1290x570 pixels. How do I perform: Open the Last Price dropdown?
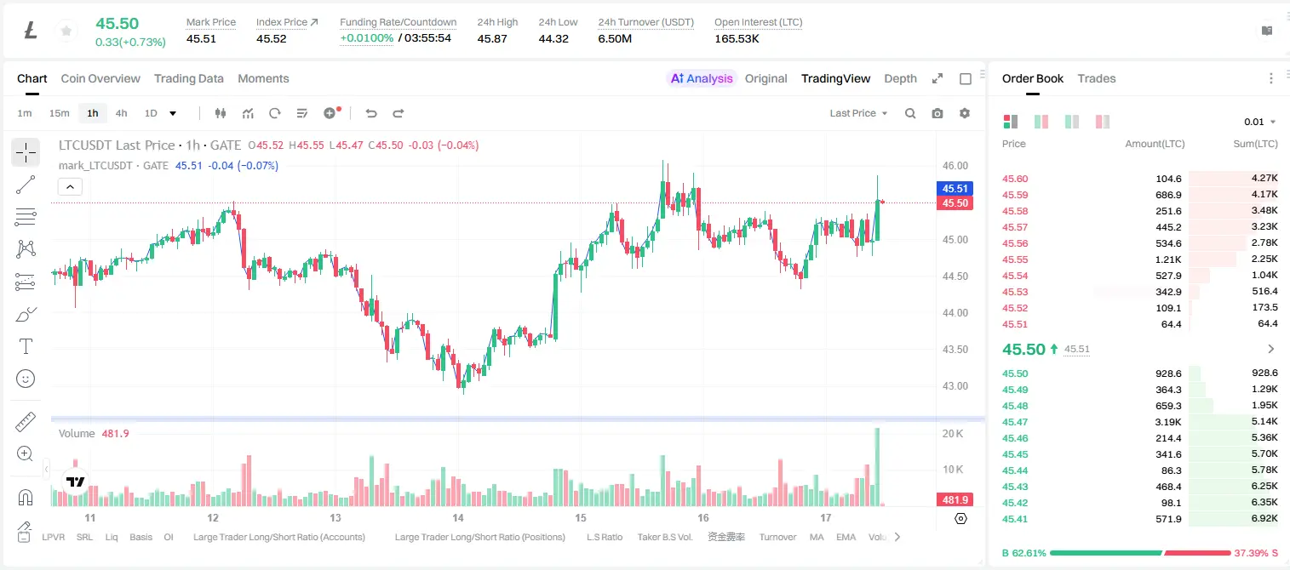858,113
